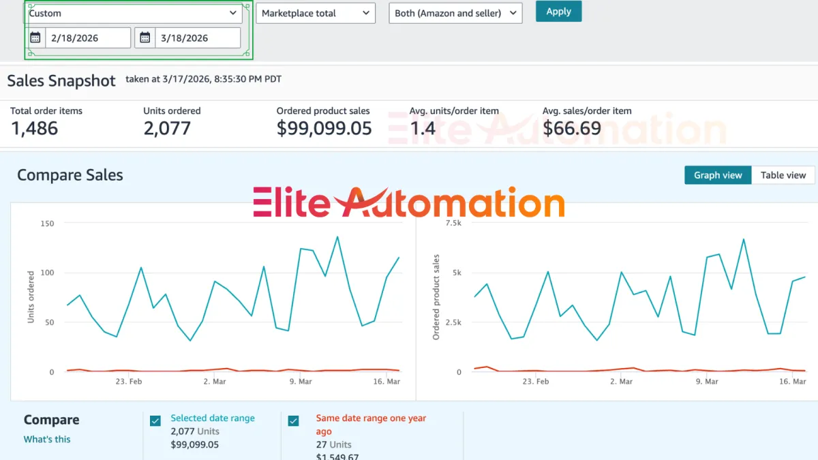
Task: Open the Marketplace total dropdown
Action: pyautogui.click(x=316, y=13)
